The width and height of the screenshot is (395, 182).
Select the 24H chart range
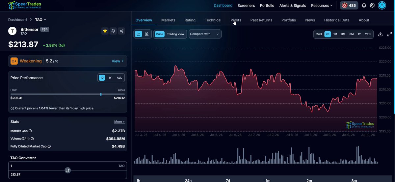click(x=319, y=34)
